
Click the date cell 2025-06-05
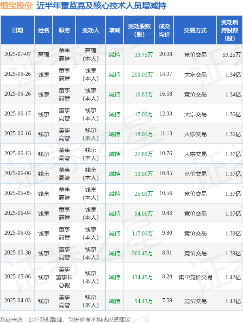(17, 193)
